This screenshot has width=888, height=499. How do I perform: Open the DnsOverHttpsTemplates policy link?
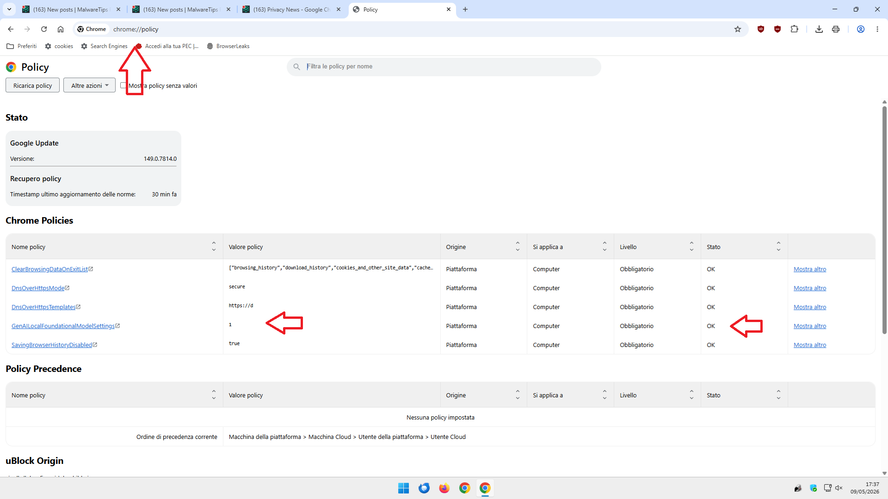(43, 307)
